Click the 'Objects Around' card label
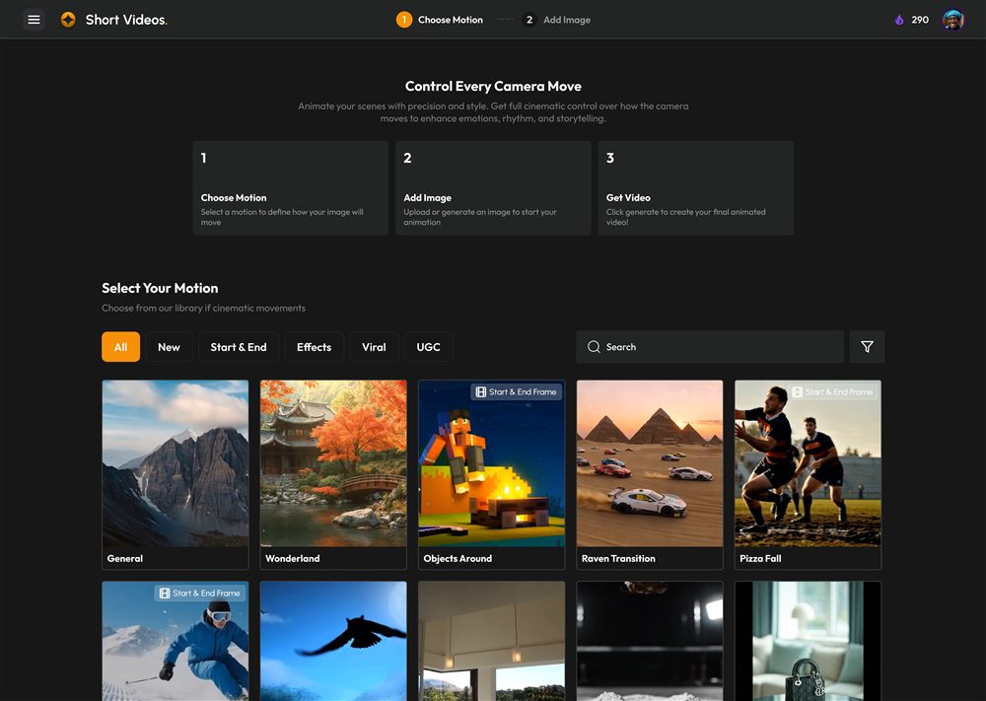The image size is (986, 701). (458, 558)
